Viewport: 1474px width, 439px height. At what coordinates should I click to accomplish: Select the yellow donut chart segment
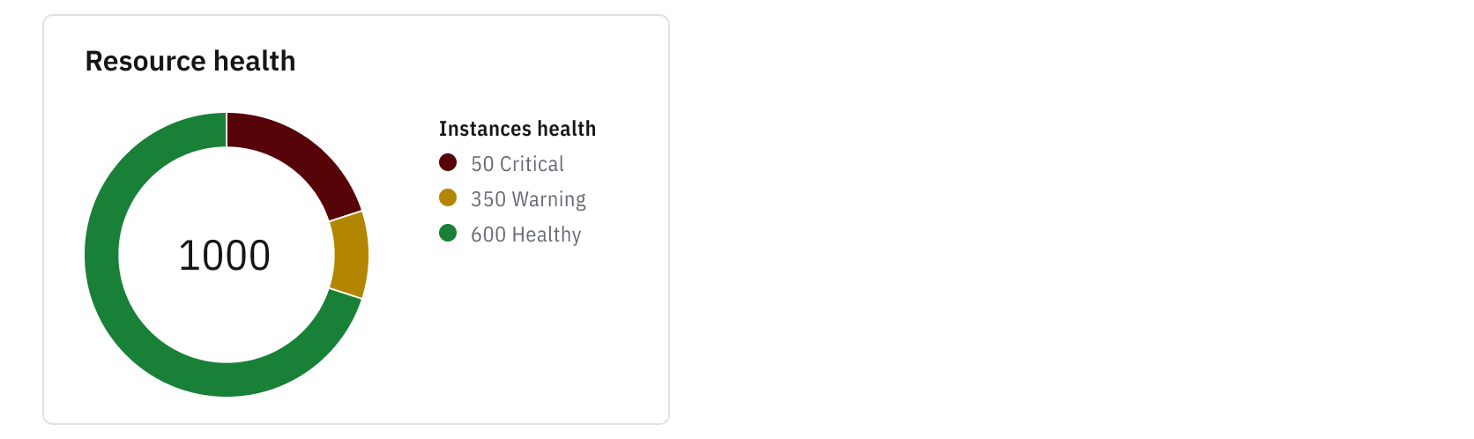(x=351, y=255)
